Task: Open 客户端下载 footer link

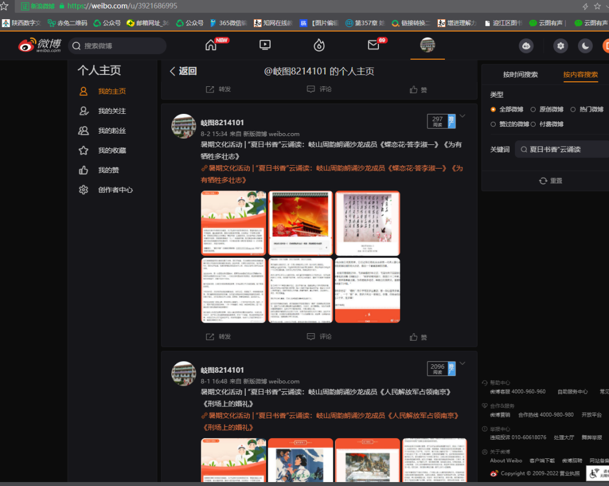Action: click(542, 461)
